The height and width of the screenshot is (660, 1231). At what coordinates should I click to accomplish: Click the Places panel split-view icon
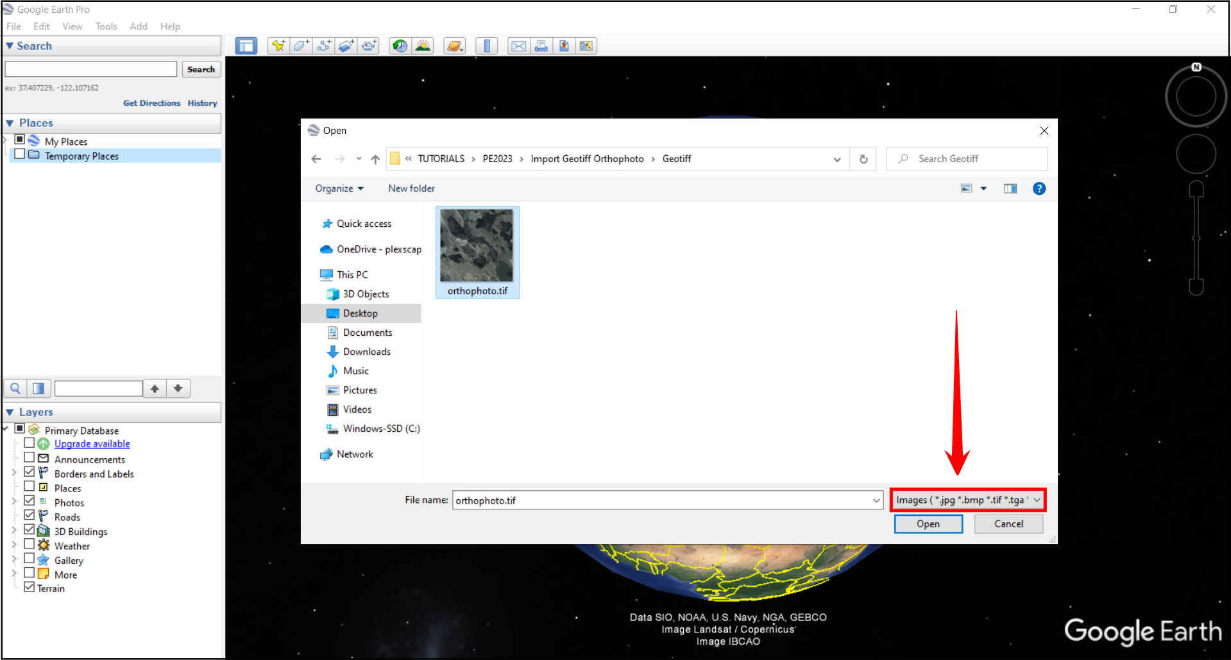coord(38,388)
